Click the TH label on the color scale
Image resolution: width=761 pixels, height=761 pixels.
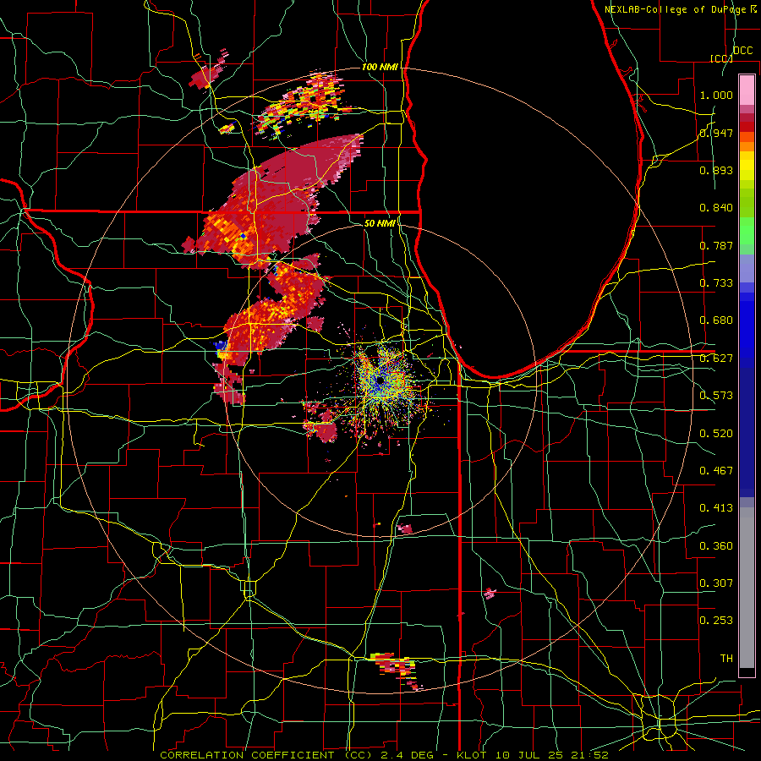(x=726, y=658)
